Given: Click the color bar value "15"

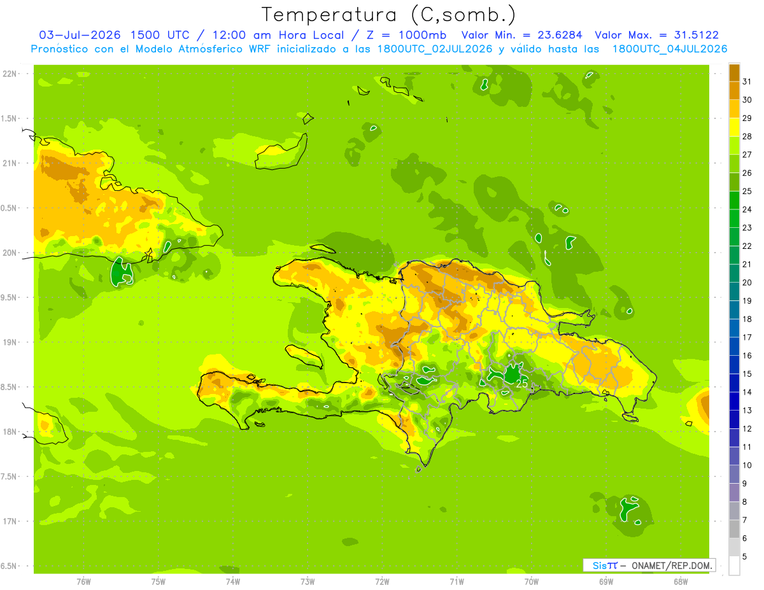Looking at the screenshot, I should click(x=747, y=374).
